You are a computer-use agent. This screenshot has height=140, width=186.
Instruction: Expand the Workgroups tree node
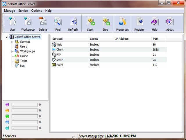coord(12,51)
